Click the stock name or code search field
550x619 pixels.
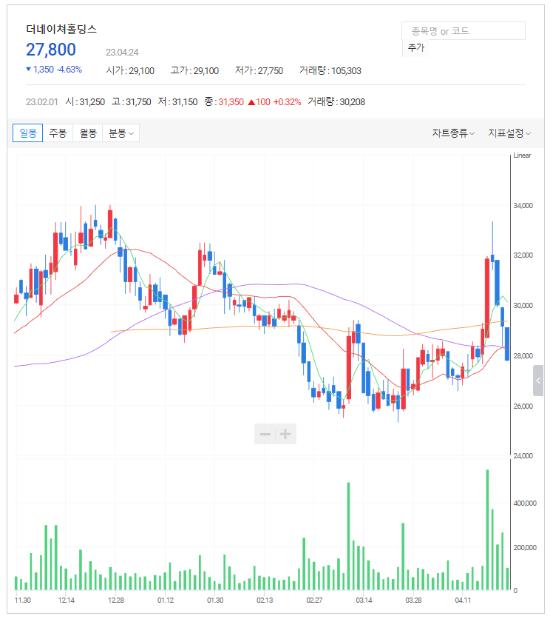pos(464,31)
